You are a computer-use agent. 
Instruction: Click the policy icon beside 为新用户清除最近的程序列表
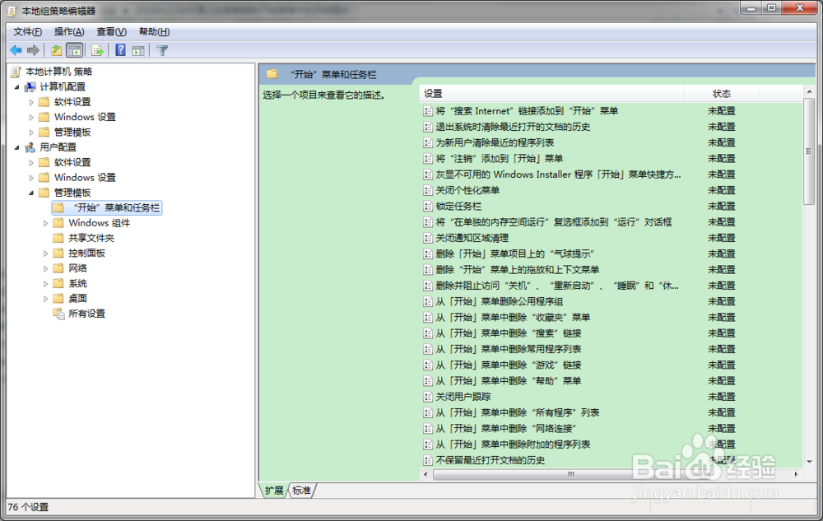tap(428, 142)
